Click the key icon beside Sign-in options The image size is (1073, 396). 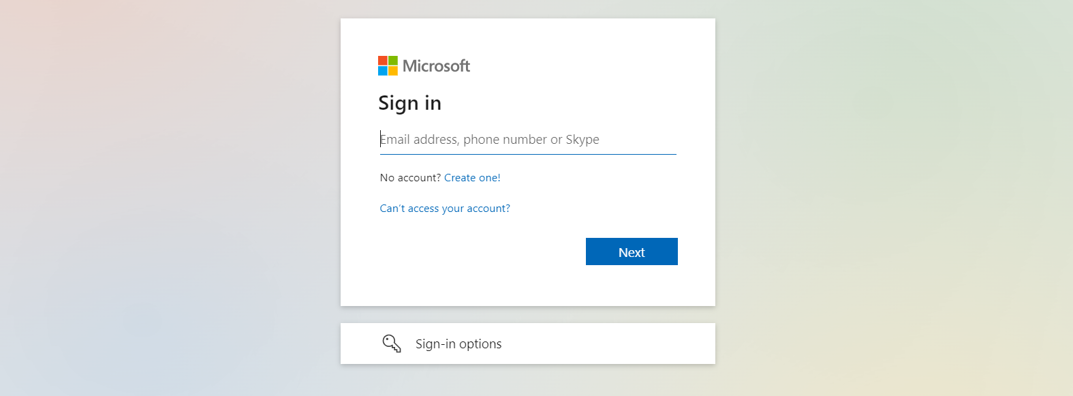point(392,344)
